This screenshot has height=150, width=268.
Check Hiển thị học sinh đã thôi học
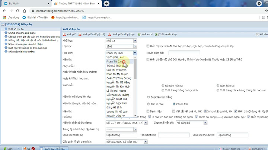(x=148, y=46)
